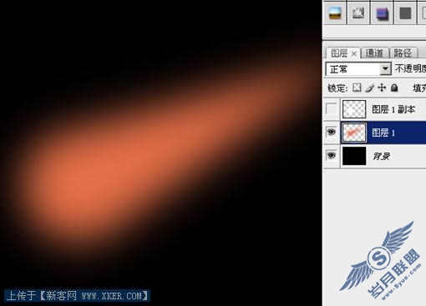The width and height of the screenshot is (426, 306).
Task: Click the blend mode dropdown arrow
Action: [x=385, y=69]
